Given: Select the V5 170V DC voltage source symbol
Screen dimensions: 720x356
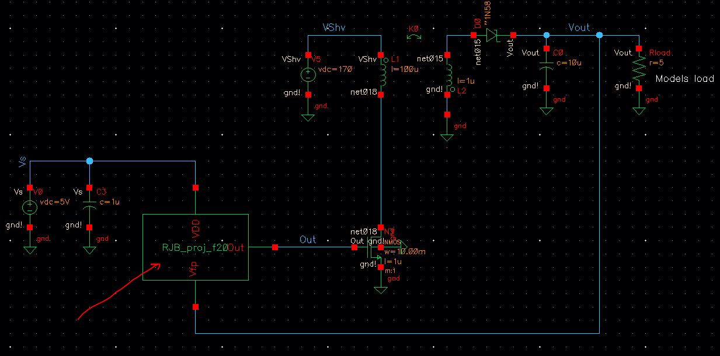Looking at the screenshot, I should pyautogui.click(x=308, y=75).
